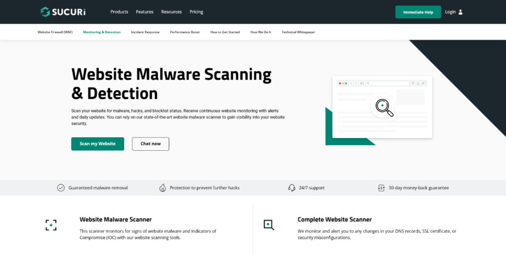
Task: Click the flame icon beside Protection to prevent hacks
Action: point(163,188)
